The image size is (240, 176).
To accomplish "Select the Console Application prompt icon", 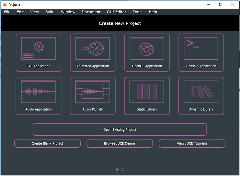I will click(201, 48).
